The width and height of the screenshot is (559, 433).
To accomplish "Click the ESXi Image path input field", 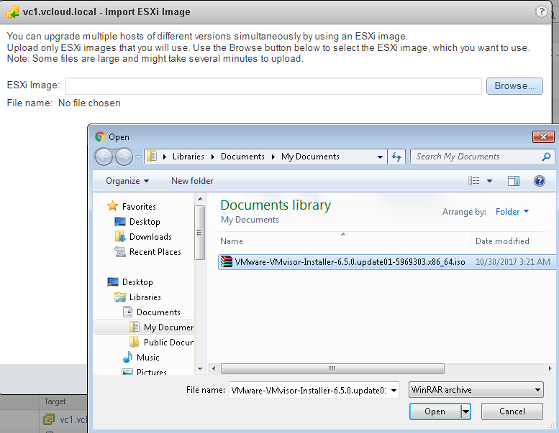I will pyautogui.click(x=273, y=86).
